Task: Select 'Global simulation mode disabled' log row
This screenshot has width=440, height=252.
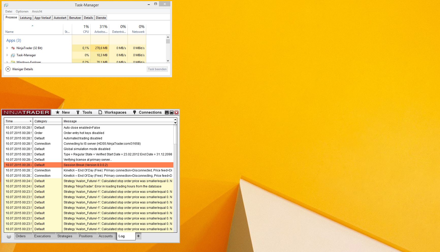Action: (x=89, y=149)
